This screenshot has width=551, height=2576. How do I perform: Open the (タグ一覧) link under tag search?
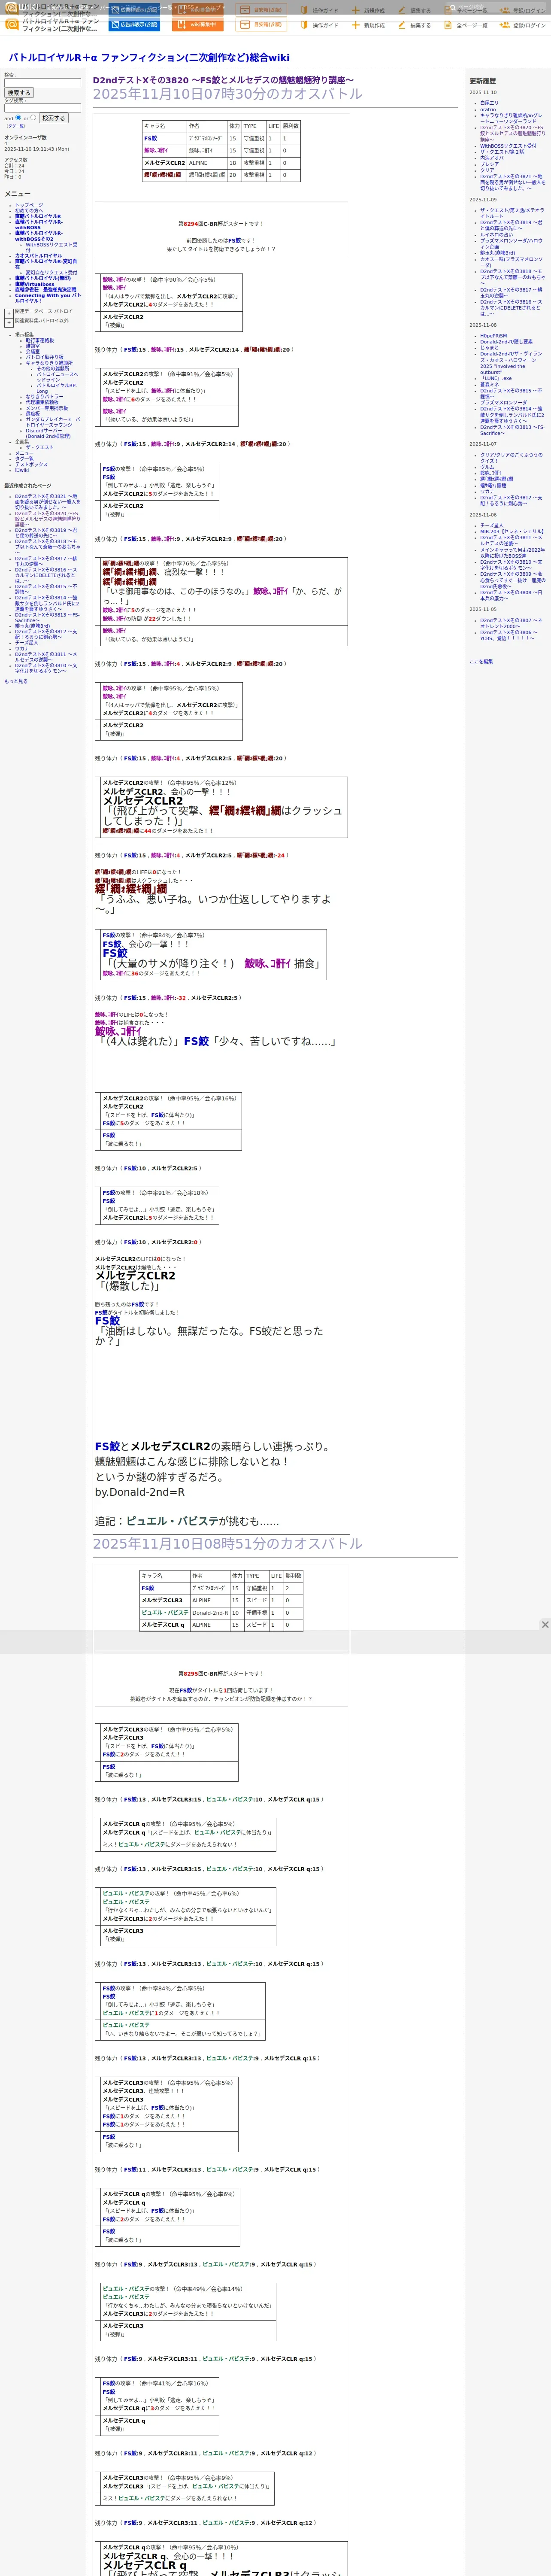coord(15,126)
